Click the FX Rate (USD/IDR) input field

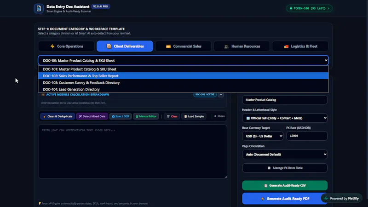pos(307,136)
